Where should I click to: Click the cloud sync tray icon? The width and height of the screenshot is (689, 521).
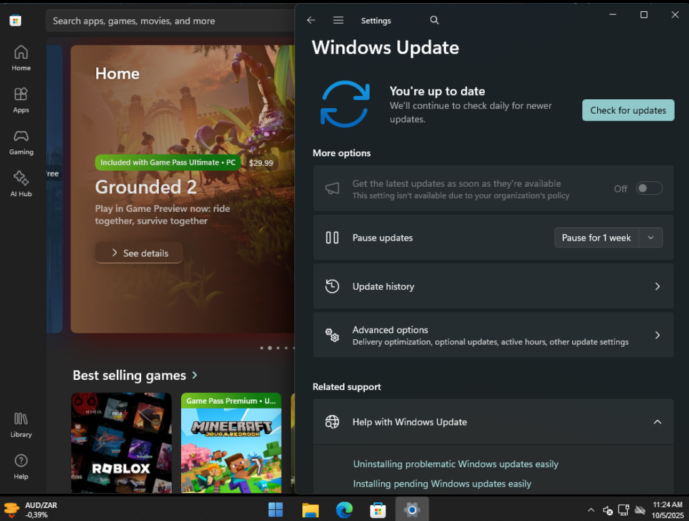(x=640, y=510)
